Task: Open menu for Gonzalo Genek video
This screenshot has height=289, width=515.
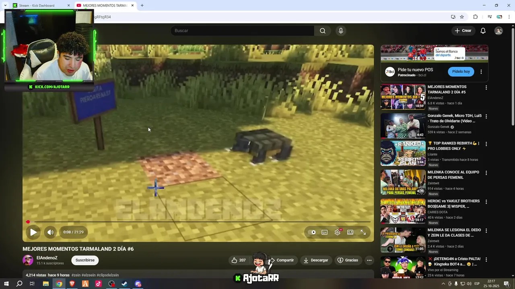Action: point(486,116)
